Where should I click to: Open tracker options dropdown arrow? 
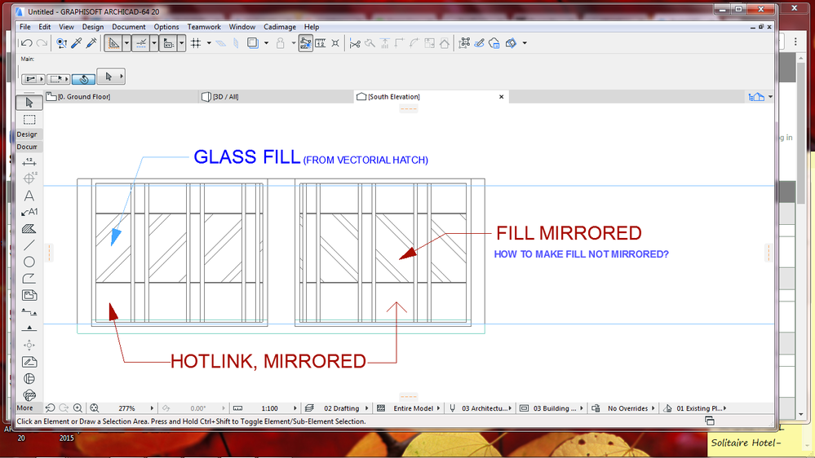[181, 43]
